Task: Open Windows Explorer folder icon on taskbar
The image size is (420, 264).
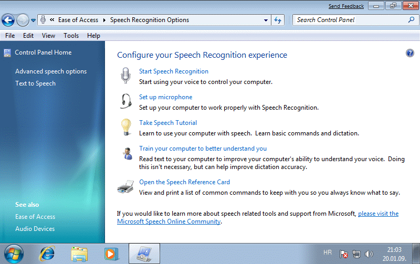Action: 79,254
